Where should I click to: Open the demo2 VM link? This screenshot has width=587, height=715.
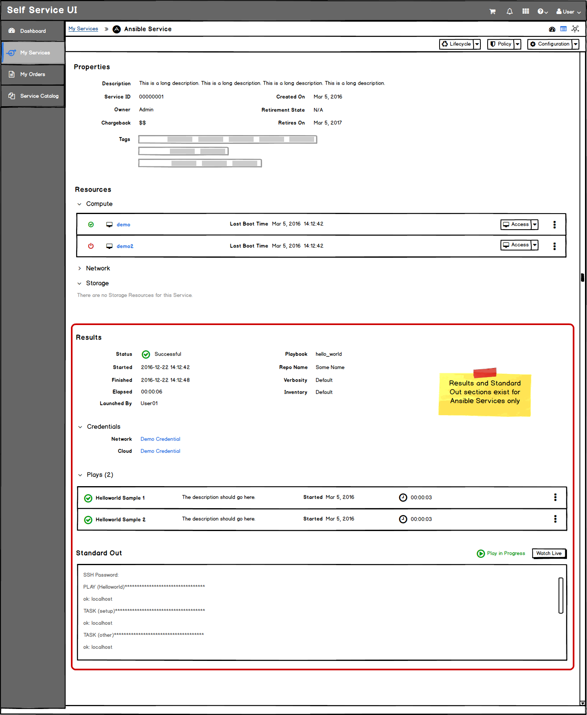pos(125,246)
